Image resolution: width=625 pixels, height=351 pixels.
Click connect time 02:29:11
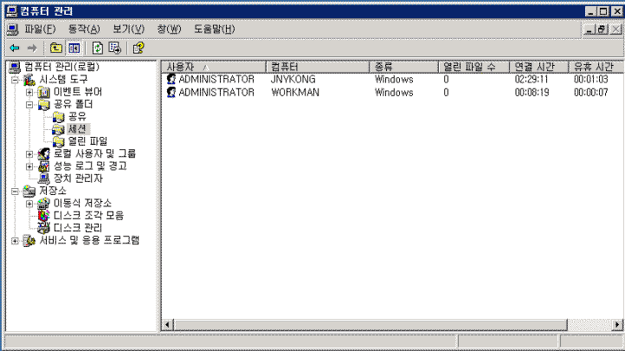point(532,80)
